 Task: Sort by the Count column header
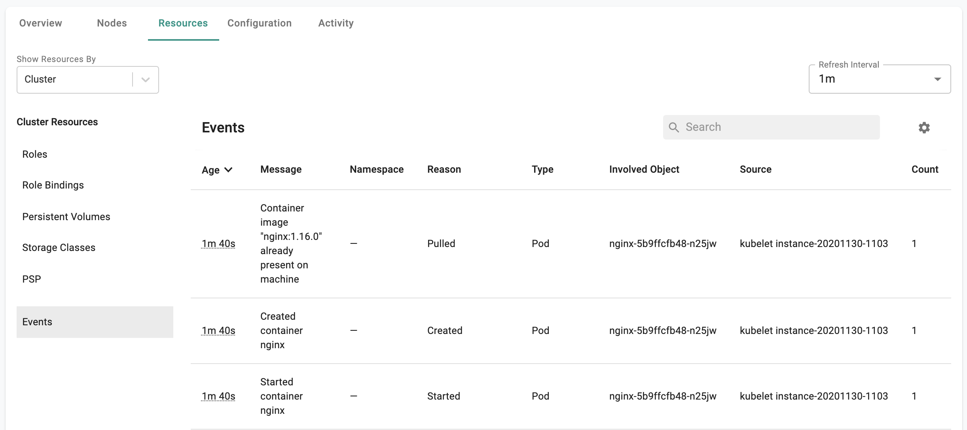(925, 169)
